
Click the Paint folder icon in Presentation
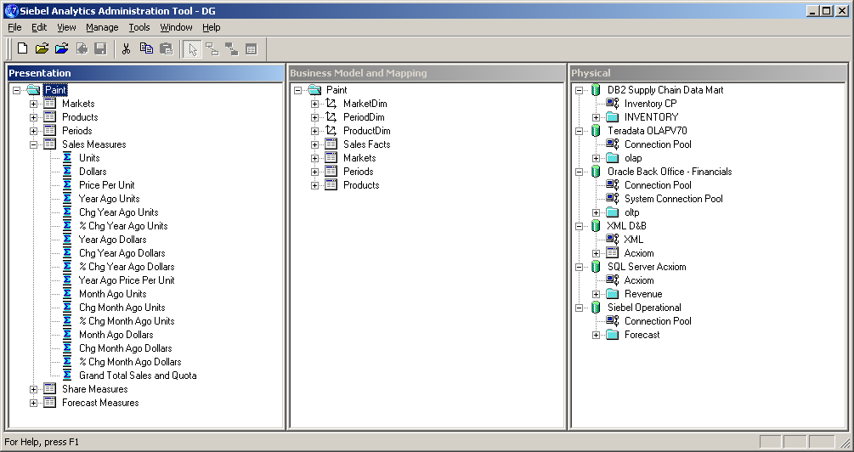click(x=32, y=90)
